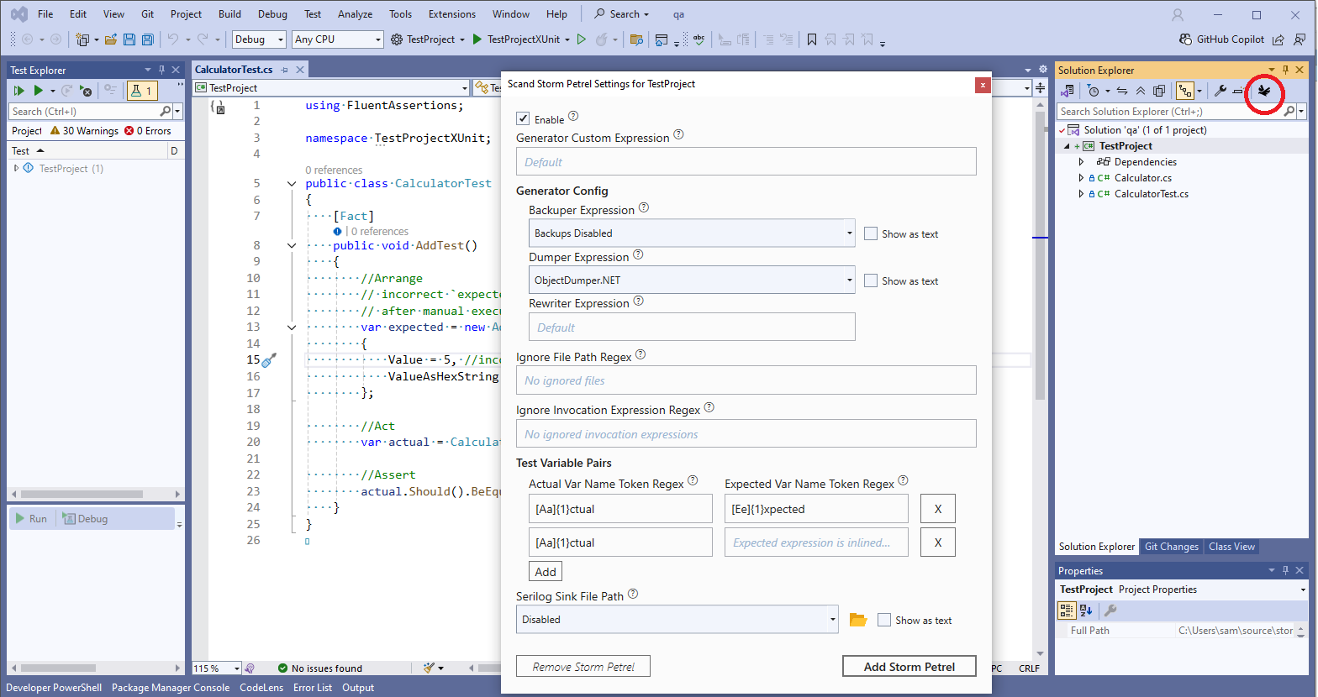Click Open File folder icon in main toolbar
This screenshot has width=1318, height=697.
coord(110,39)
